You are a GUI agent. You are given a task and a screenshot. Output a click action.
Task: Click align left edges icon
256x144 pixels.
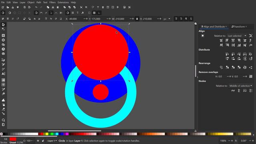227,40
